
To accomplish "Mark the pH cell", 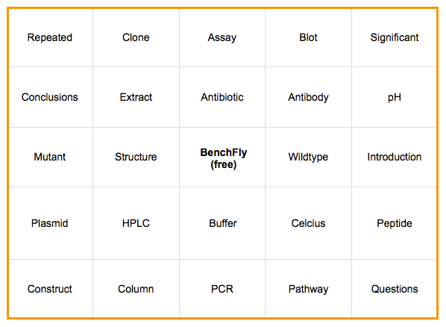I will tap(395, 97).
